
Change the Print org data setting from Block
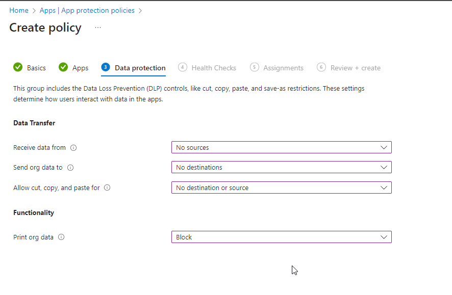coord(281,237)
